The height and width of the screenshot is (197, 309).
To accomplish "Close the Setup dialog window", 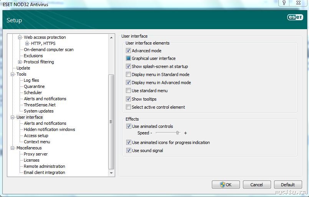I will point(298,3).
